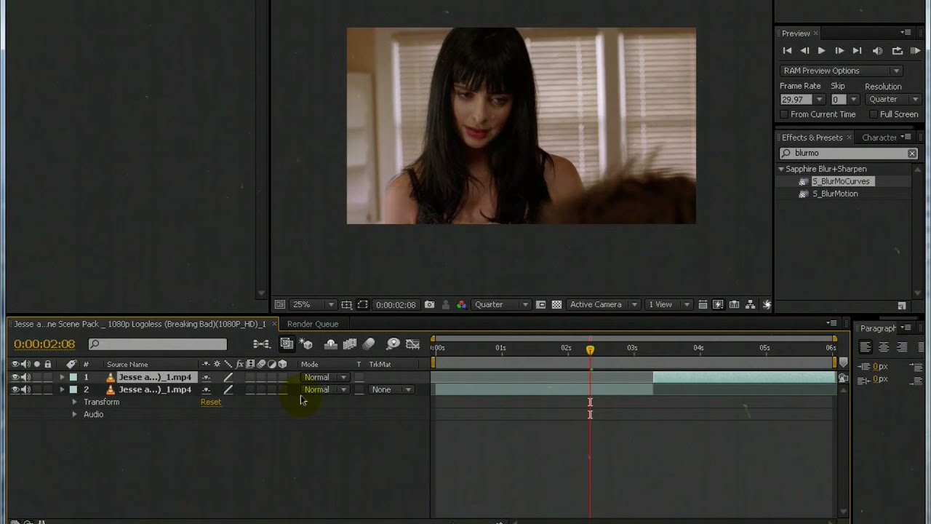This screenshot has height=524, width=931.
Task: Open the Skip frames dropdown
Action: coord(853,100)
